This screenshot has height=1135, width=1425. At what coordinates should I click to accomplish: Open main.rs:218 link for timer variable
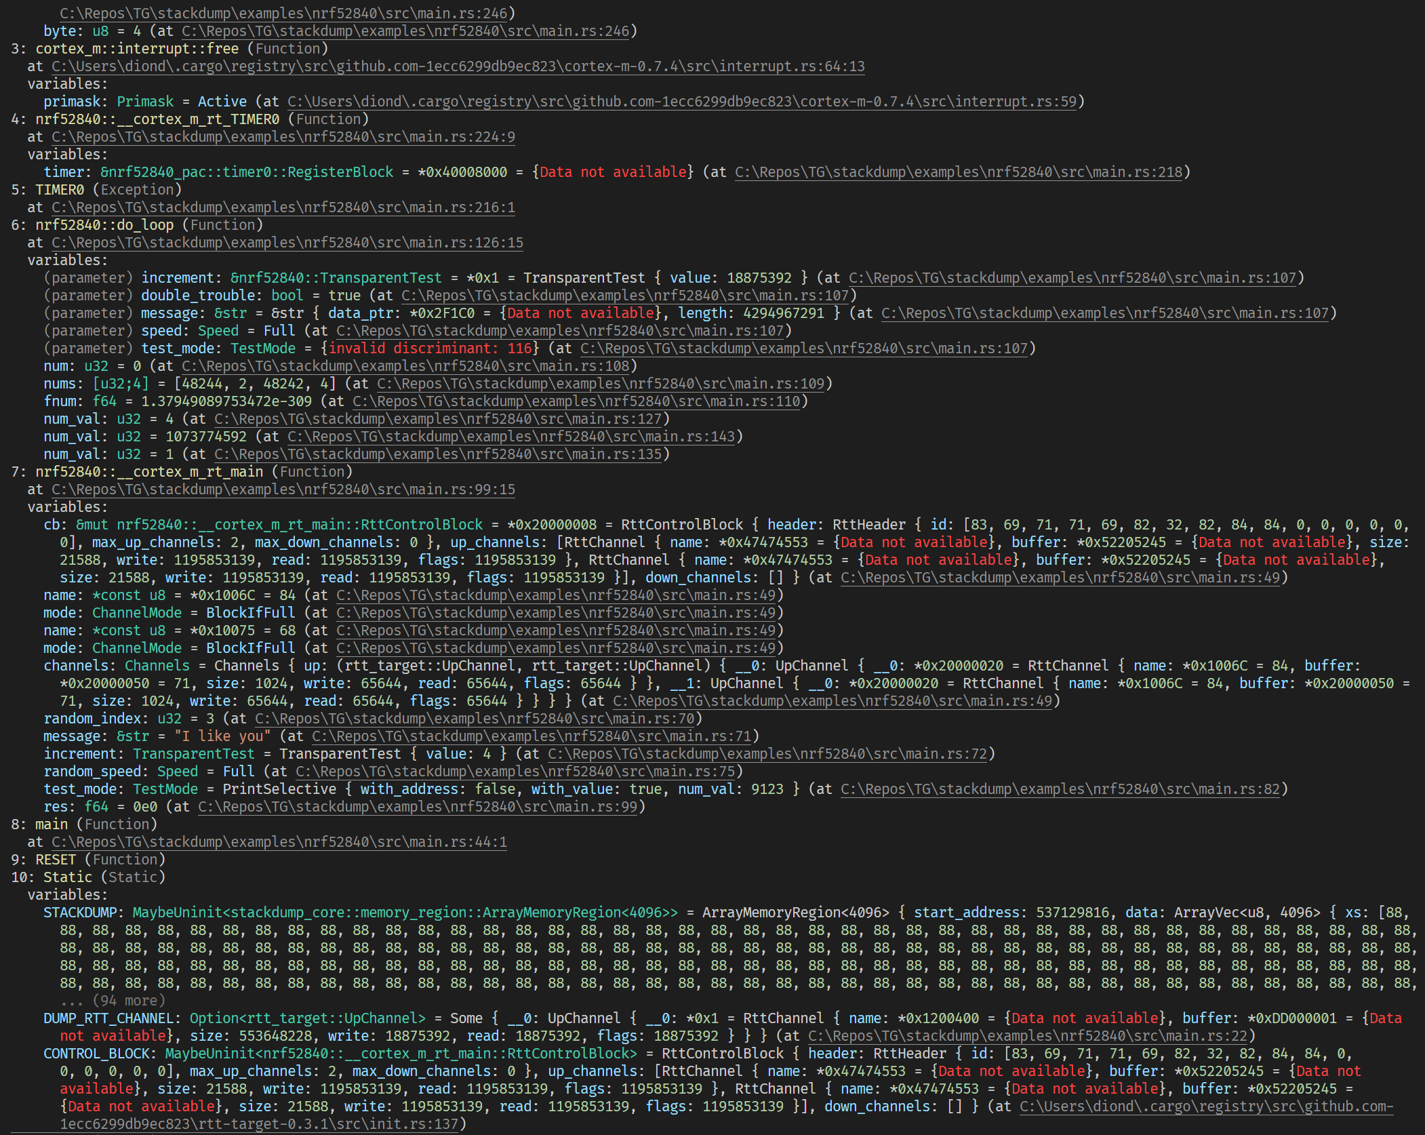click(x=959, y=172)
